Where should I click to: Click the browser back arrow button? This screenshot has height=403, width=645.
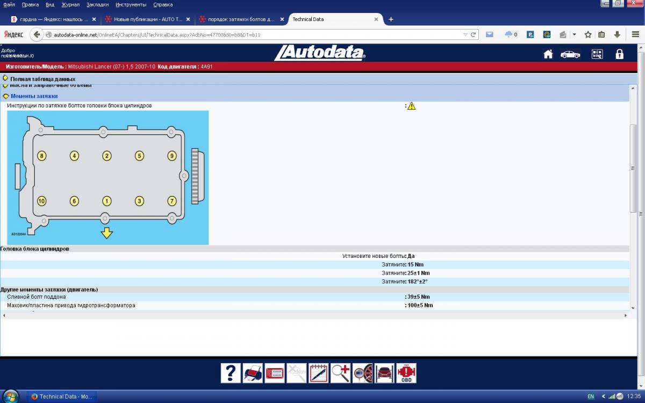tap(37, 34)
